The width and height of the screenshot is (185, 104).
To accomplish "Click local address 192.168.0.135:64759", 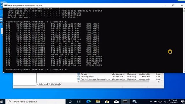I will (31, 28).
